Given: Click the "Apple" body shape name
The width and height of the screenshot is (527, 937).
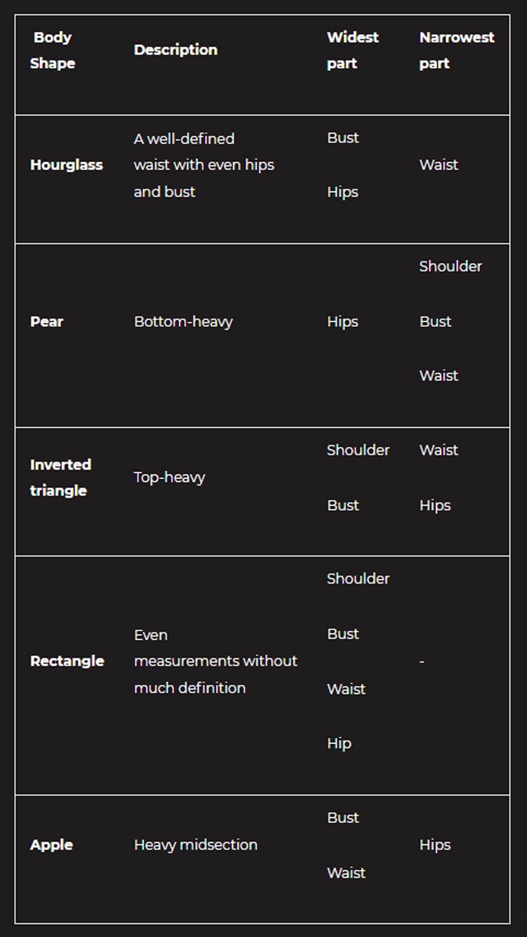Looking at the screenshot, I should click(x=51, y=845).
